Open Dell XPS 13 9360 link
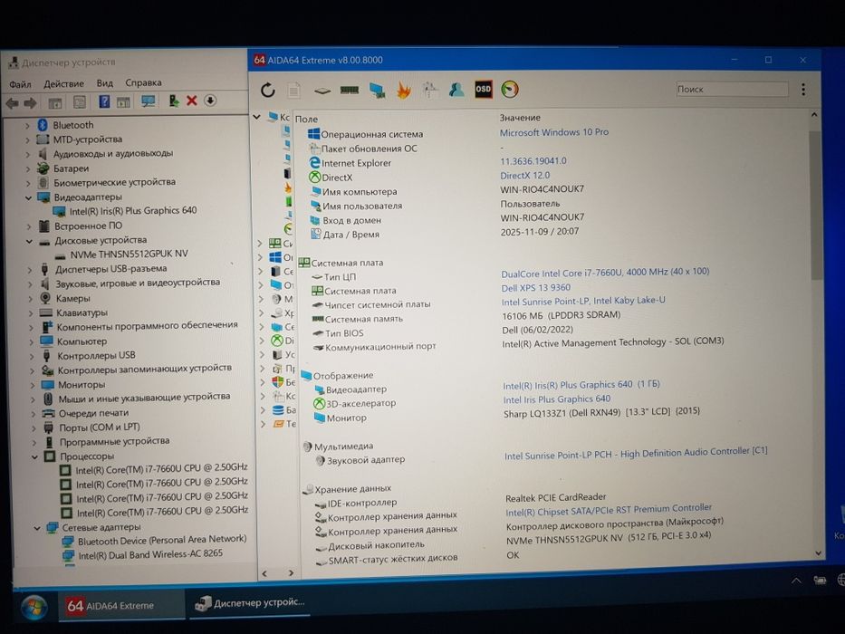 point(535,287)
